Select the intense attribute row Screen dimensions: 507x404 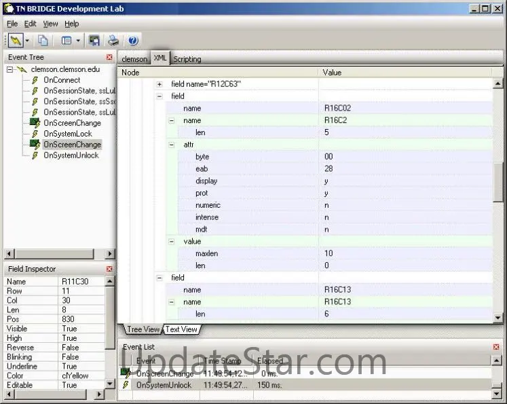coord(335,217)
